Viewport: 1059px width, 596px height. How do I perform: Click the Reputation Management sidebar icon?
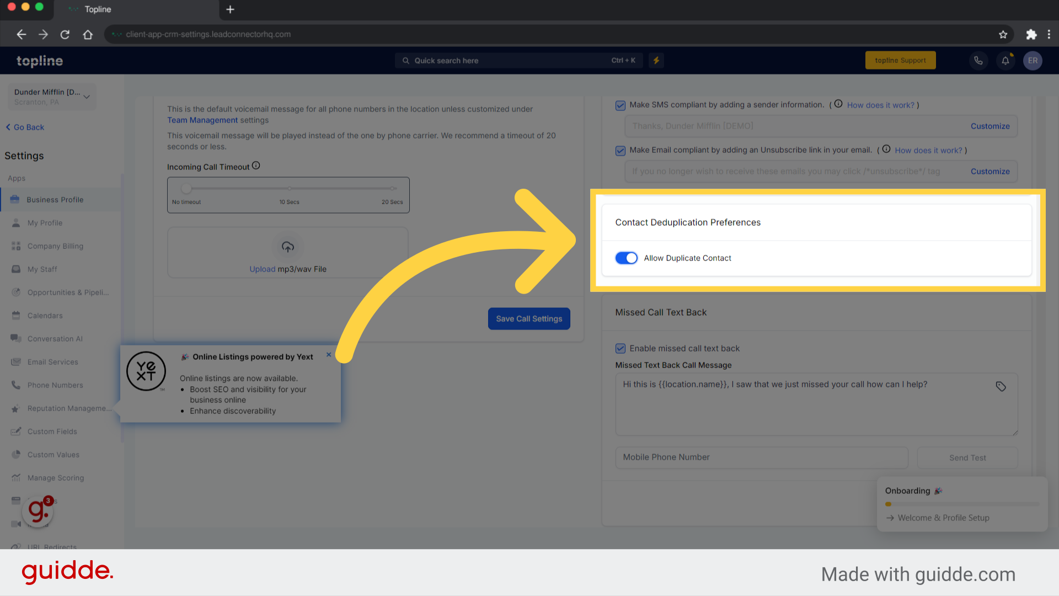click(x=16, y=408)
